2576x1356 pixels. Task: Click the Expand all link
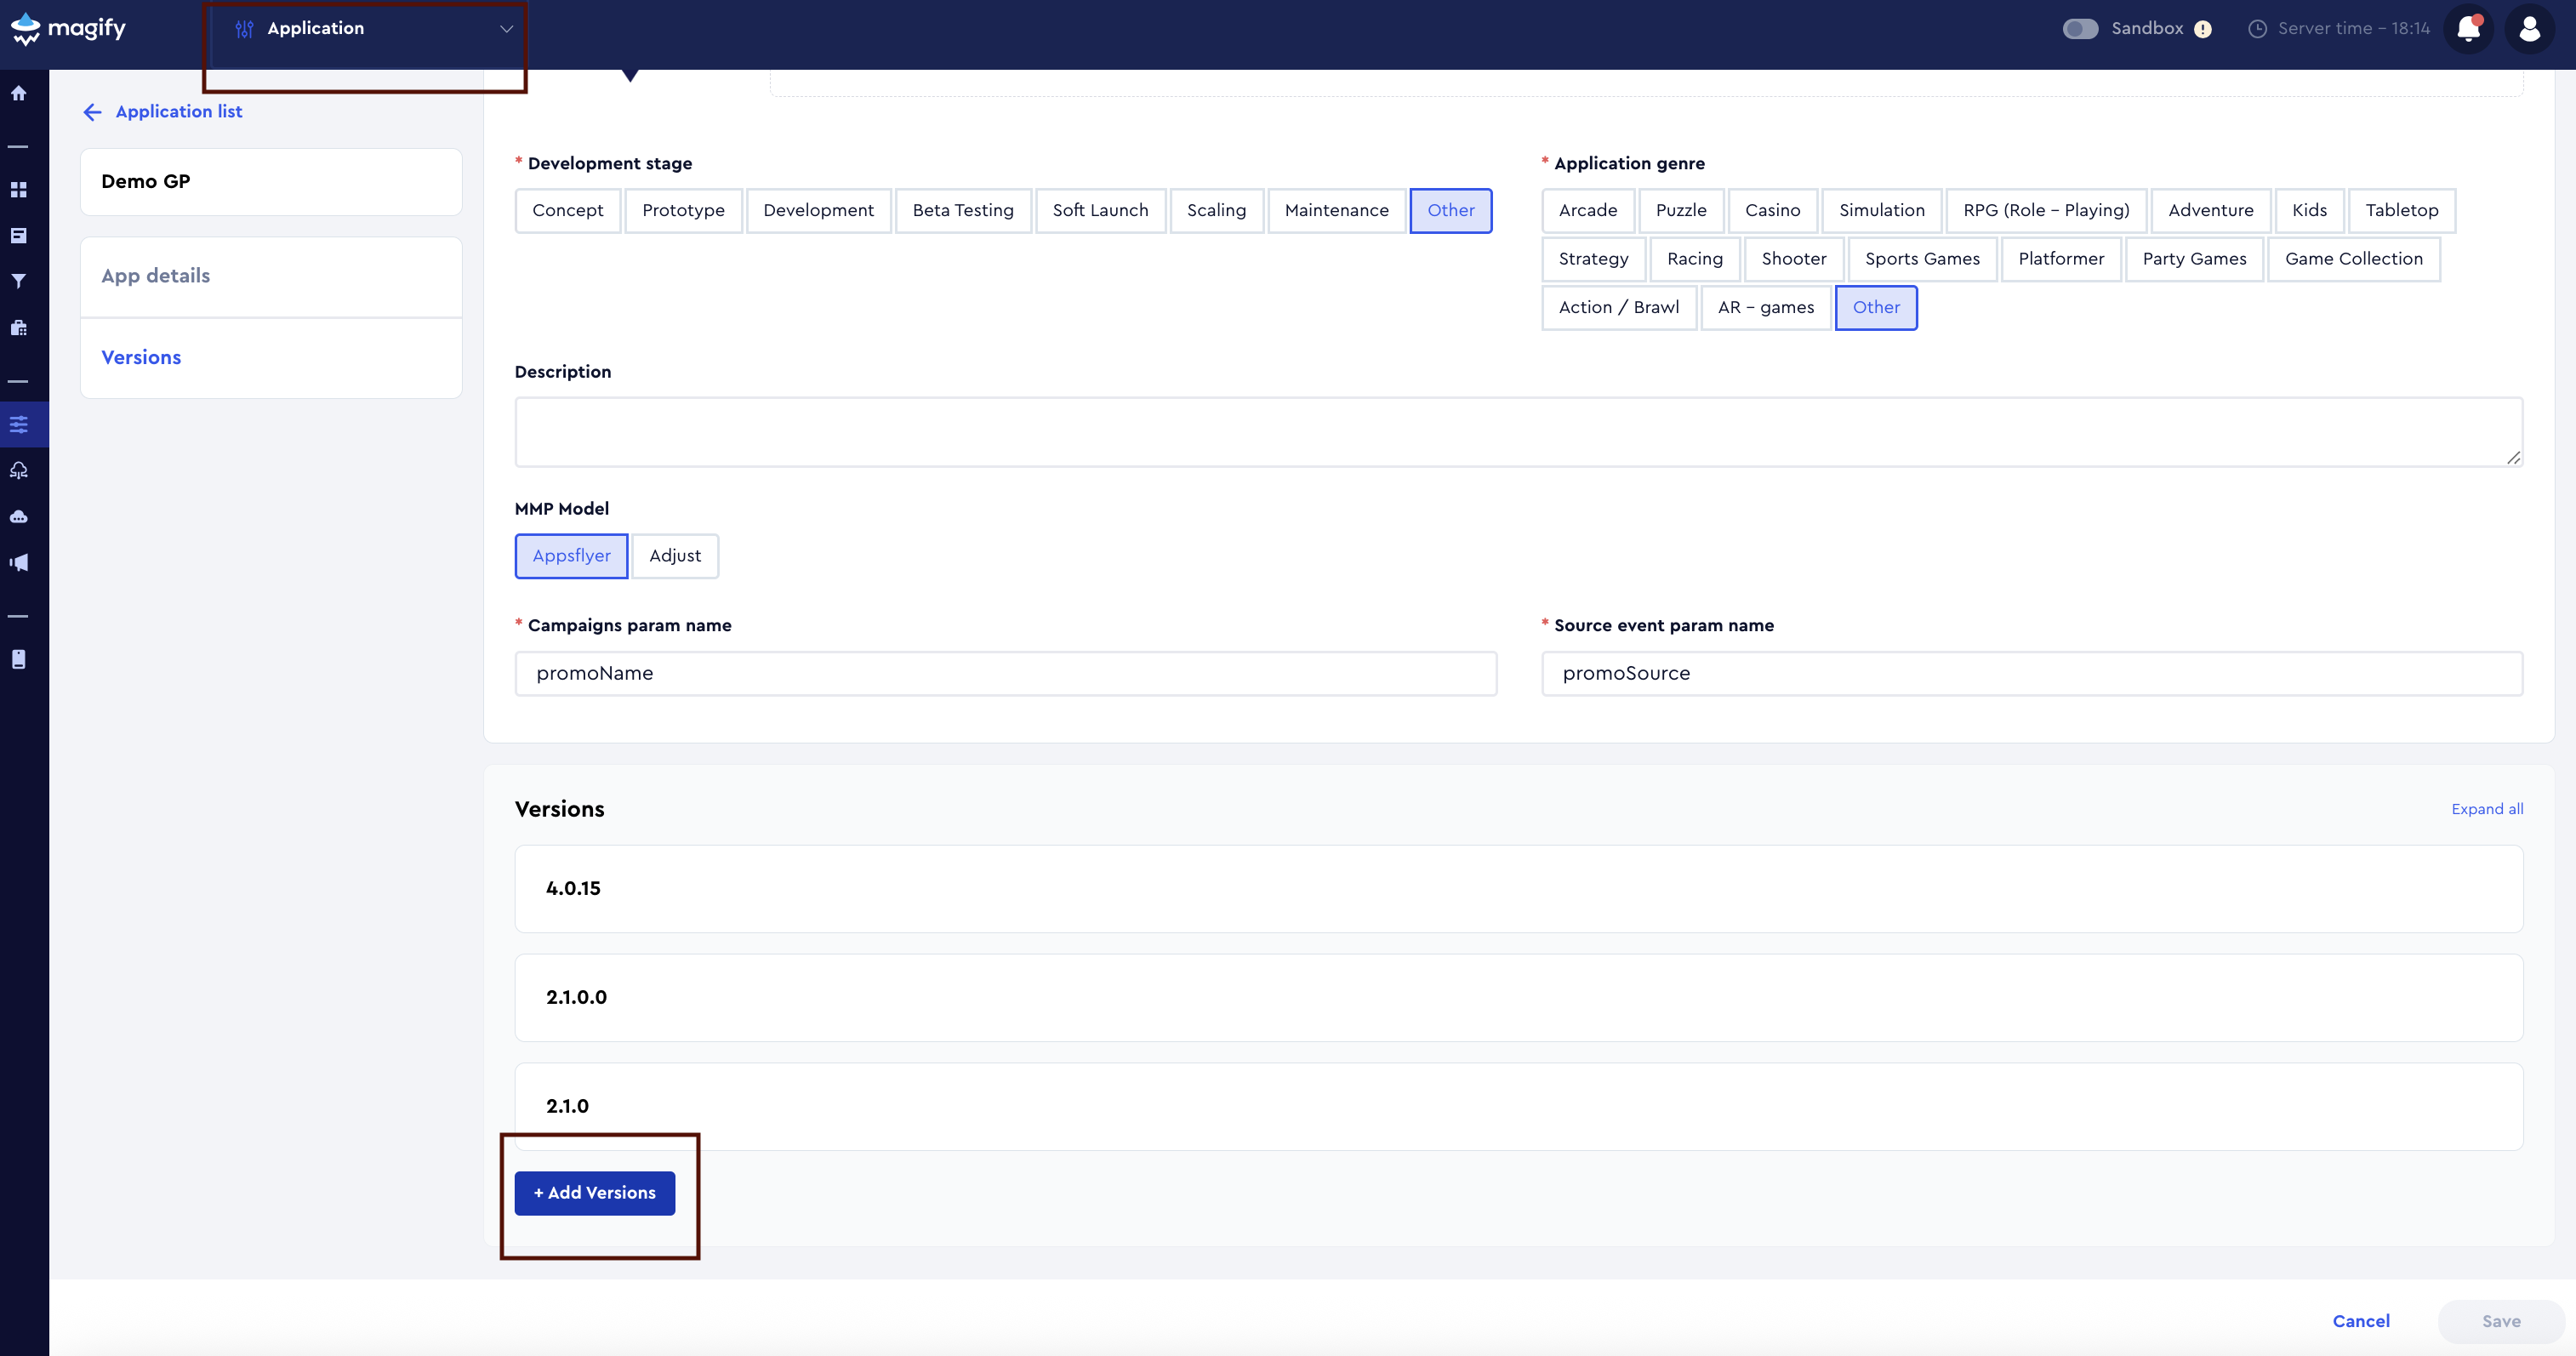tap(2488, 808)
